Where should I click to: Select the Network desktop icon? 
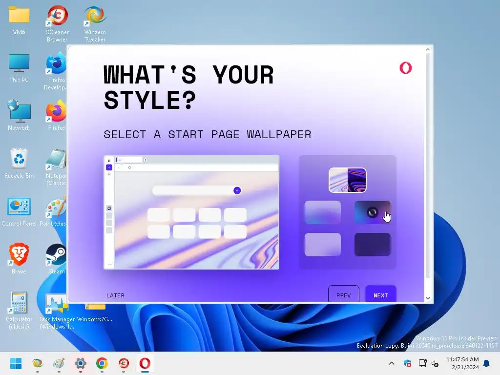(x=19, y=115)
